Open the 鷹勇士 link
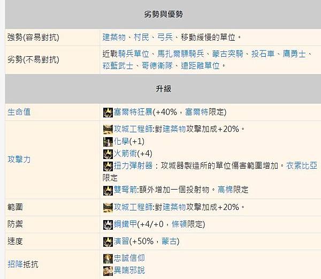 click(x=294, y=54)
